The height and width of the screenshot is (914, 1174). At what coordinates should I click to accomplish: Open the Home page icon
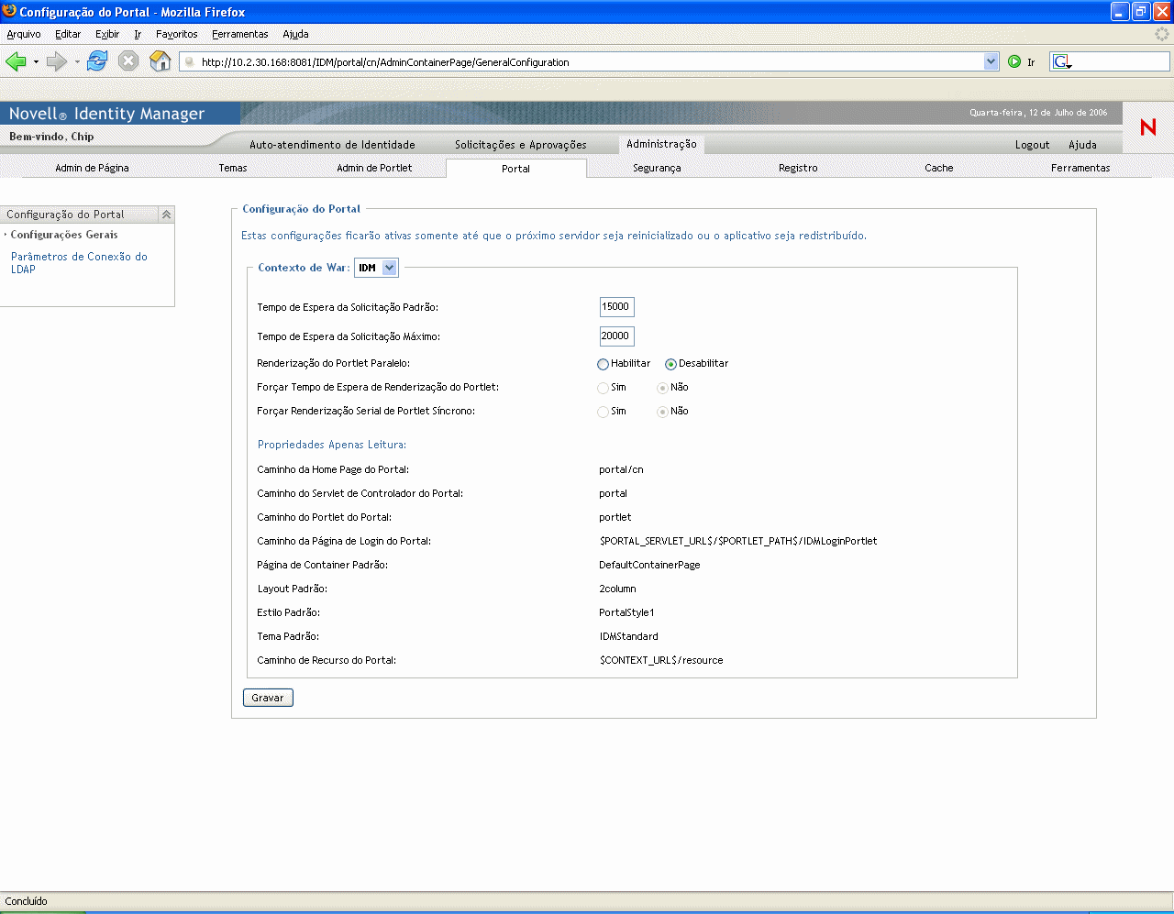click(x=161, y=61)
